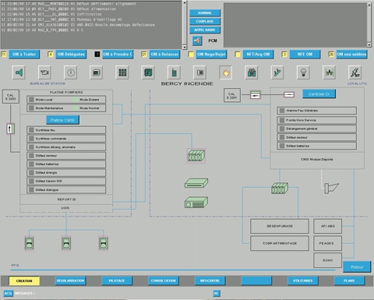Open the loudspeaker sonorisation icon in the toolbar

click(x=19, y=72)
